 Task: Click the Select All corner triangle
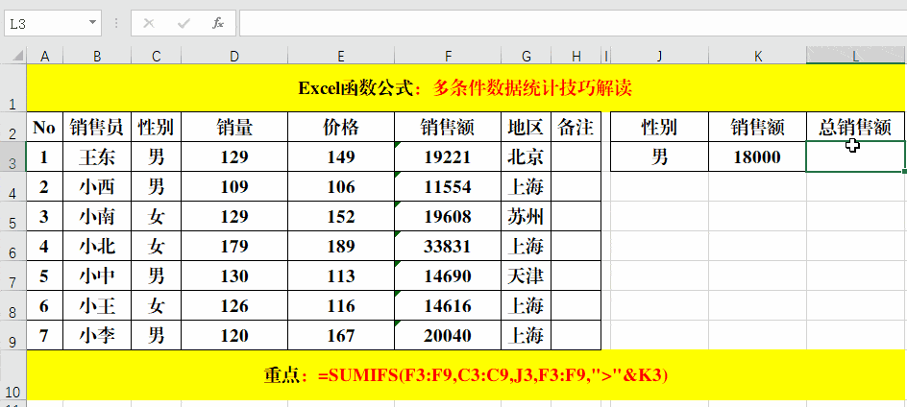pyautogui.click(x=13, y=56)
